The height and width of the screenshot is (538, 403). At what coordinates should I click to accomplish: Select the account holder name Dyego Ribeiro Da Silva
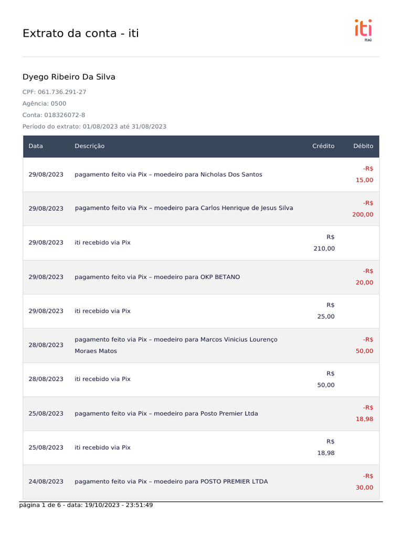(x=69, y=77)
